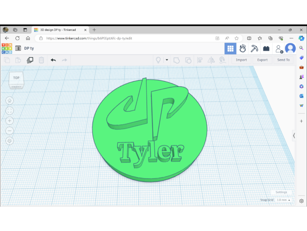Click the duplicate and repeat icon
Image resolution: width=307 pixels, height=231 pixels.
pyautogui.click(x=30, y=60)
